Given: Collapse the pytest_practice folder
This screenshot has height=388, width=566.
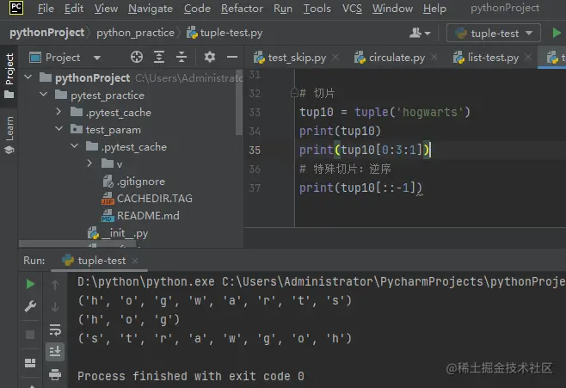Looking at the screenshot, I should 44,94.
